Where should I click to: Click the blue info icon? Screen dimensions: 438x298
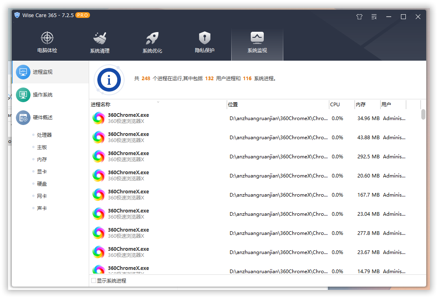(109, 80)
